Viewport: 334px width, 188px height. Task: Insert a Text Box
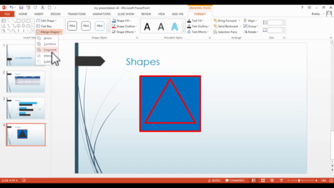tap(44, 26)
